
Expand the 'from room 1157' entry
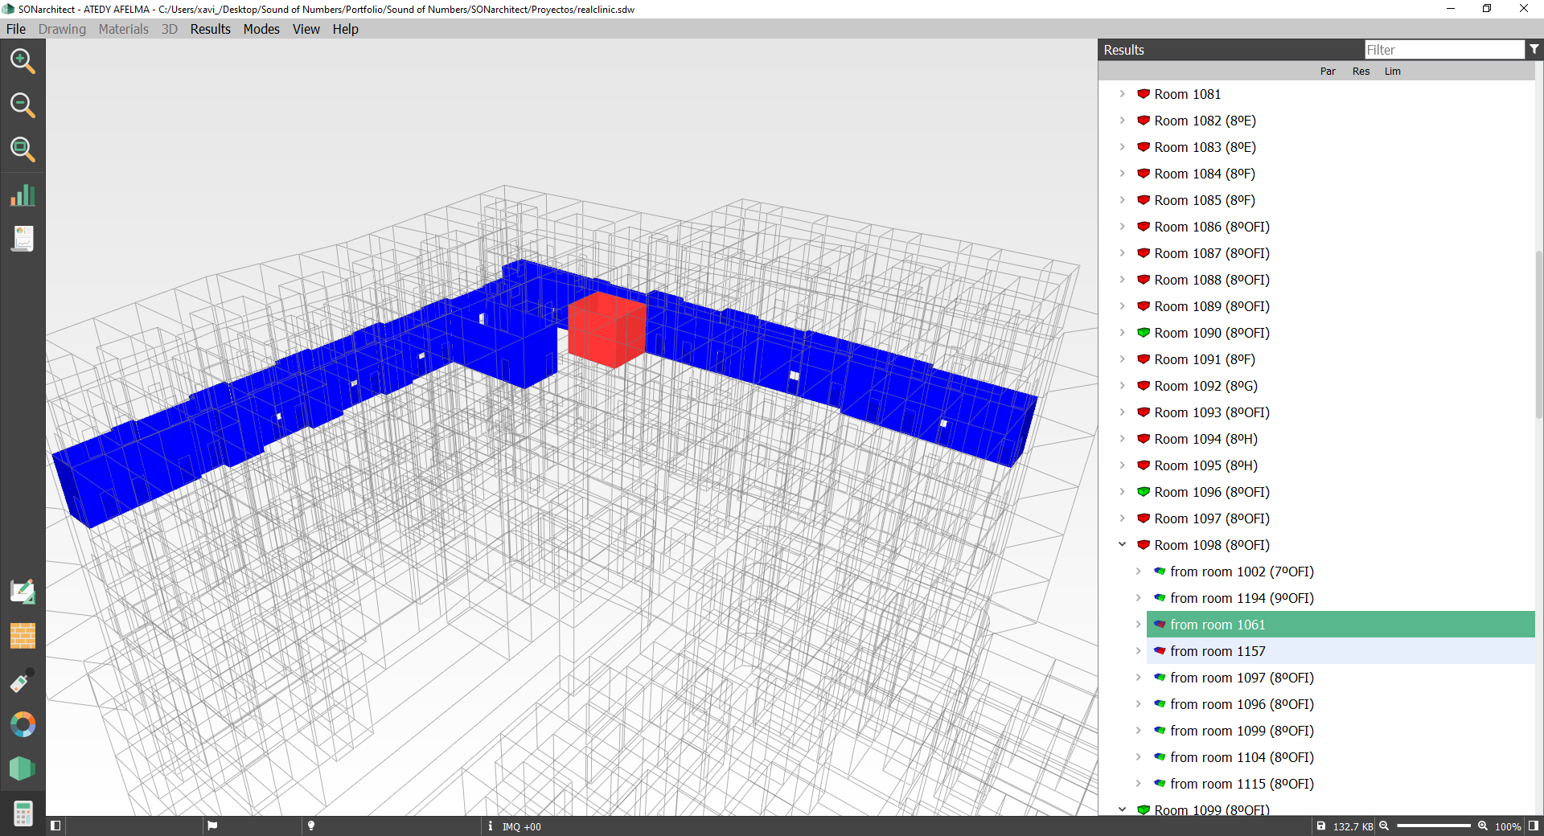pos(1138,651)
